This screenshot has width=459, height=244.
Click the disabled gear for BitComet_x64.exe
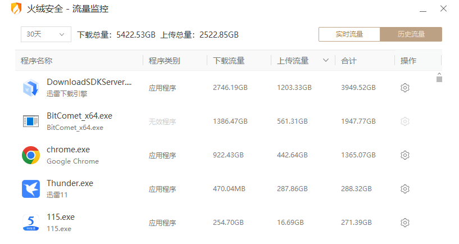coord(405,121)
